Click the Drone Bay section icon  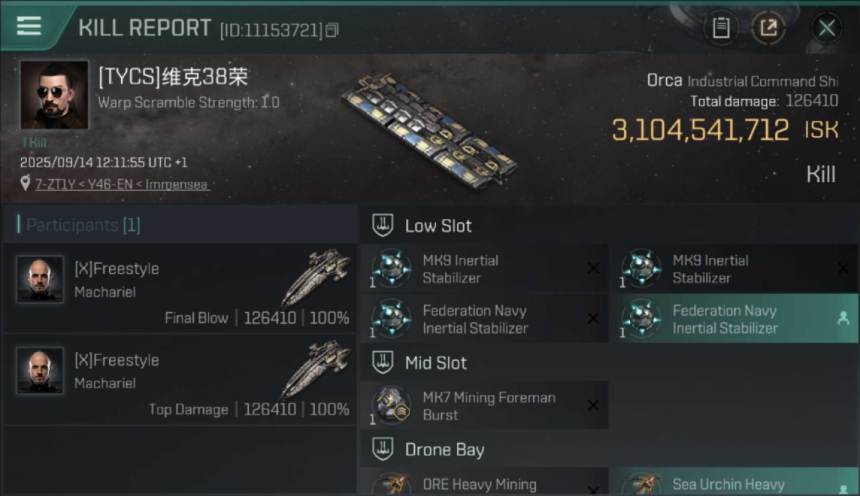[382, 450]
